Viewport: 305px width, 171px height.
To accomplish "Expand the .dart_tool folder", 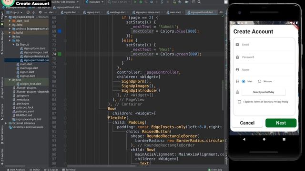I will [x=10, y=21].
